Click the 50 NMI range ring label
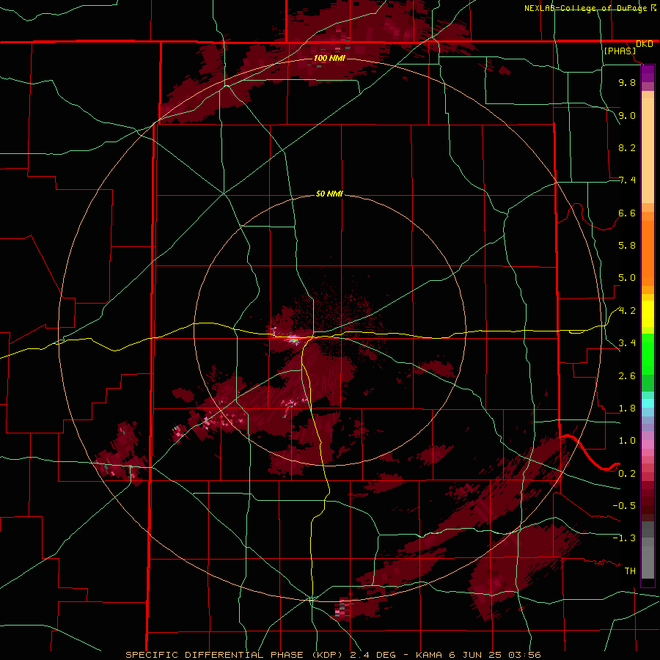Screen dimensions: 660x660 click(x=329, y=194)
